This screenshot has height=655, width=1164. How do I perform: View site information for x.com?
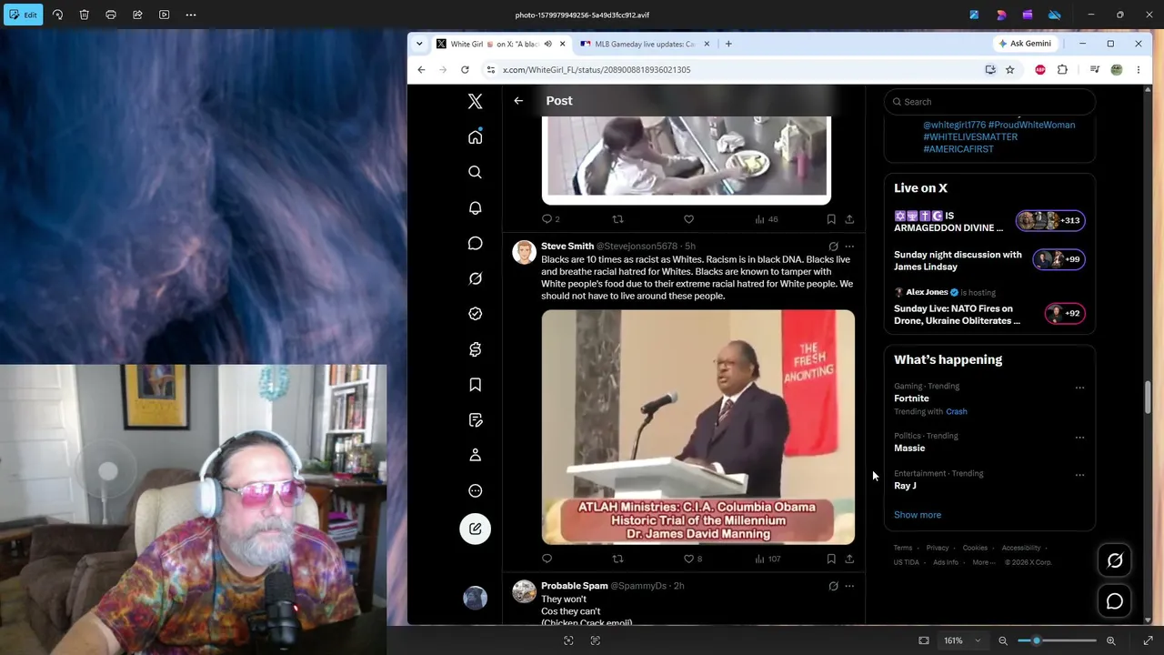[491, 70]
